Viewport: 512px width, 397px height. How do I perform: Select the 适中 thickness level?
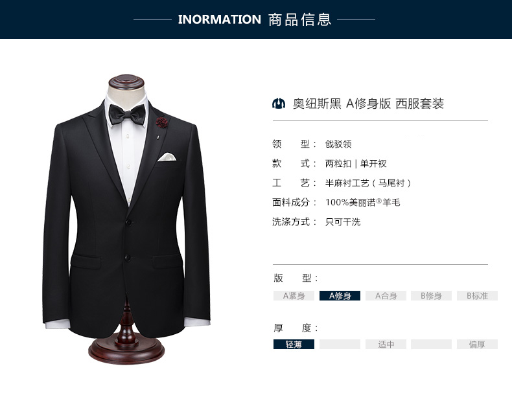point(386,344)
